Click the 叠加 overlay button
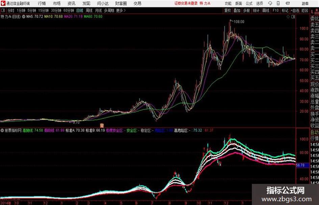Viewport: 319px width, 205px height. (x=237, y=10)
